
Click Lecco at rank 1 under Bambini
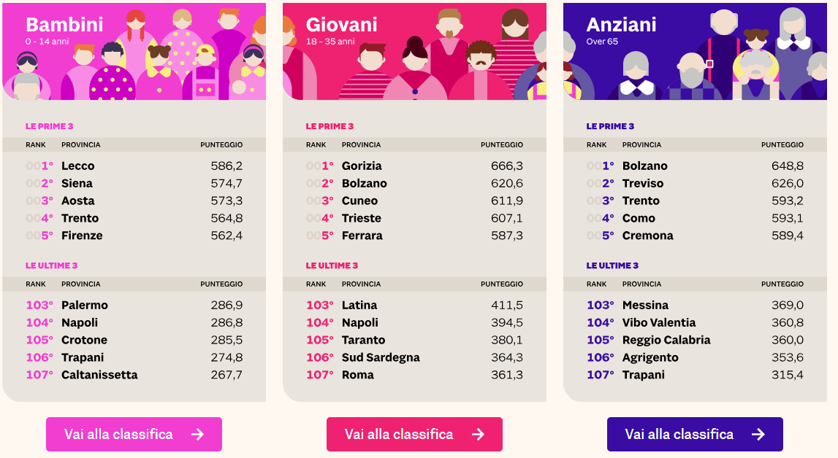pyautogui.click(x=80, y=166)
